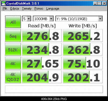Minimize the CrystalDiskMark window

tap(95, 3)
